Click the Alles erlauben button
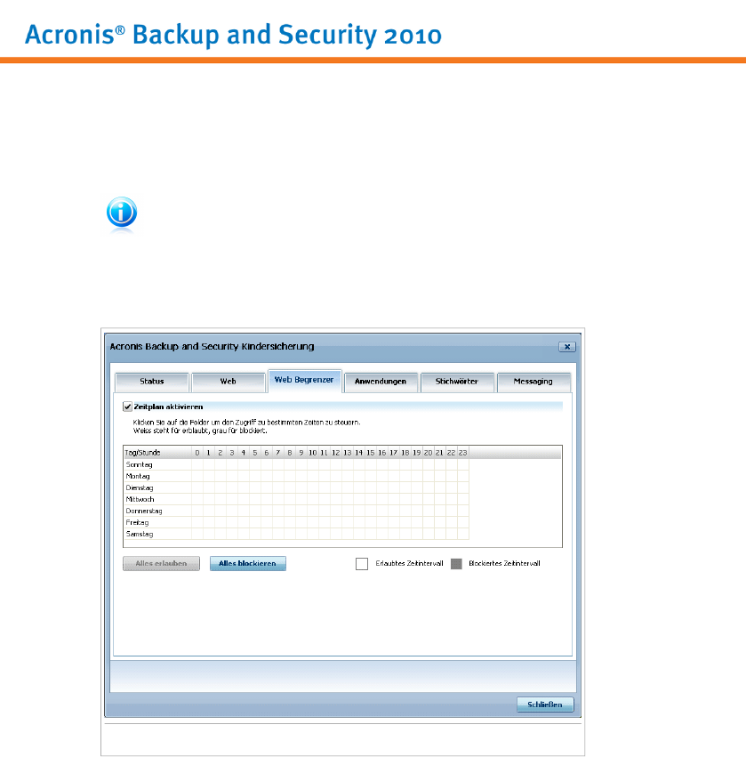 (x=161, y=563)
